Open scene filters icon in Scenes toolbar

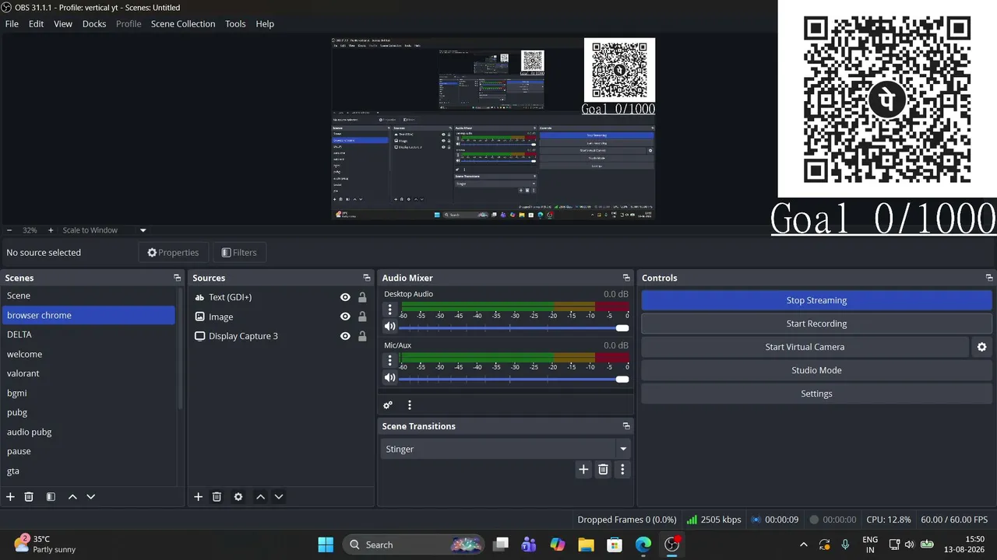(51, 497)
